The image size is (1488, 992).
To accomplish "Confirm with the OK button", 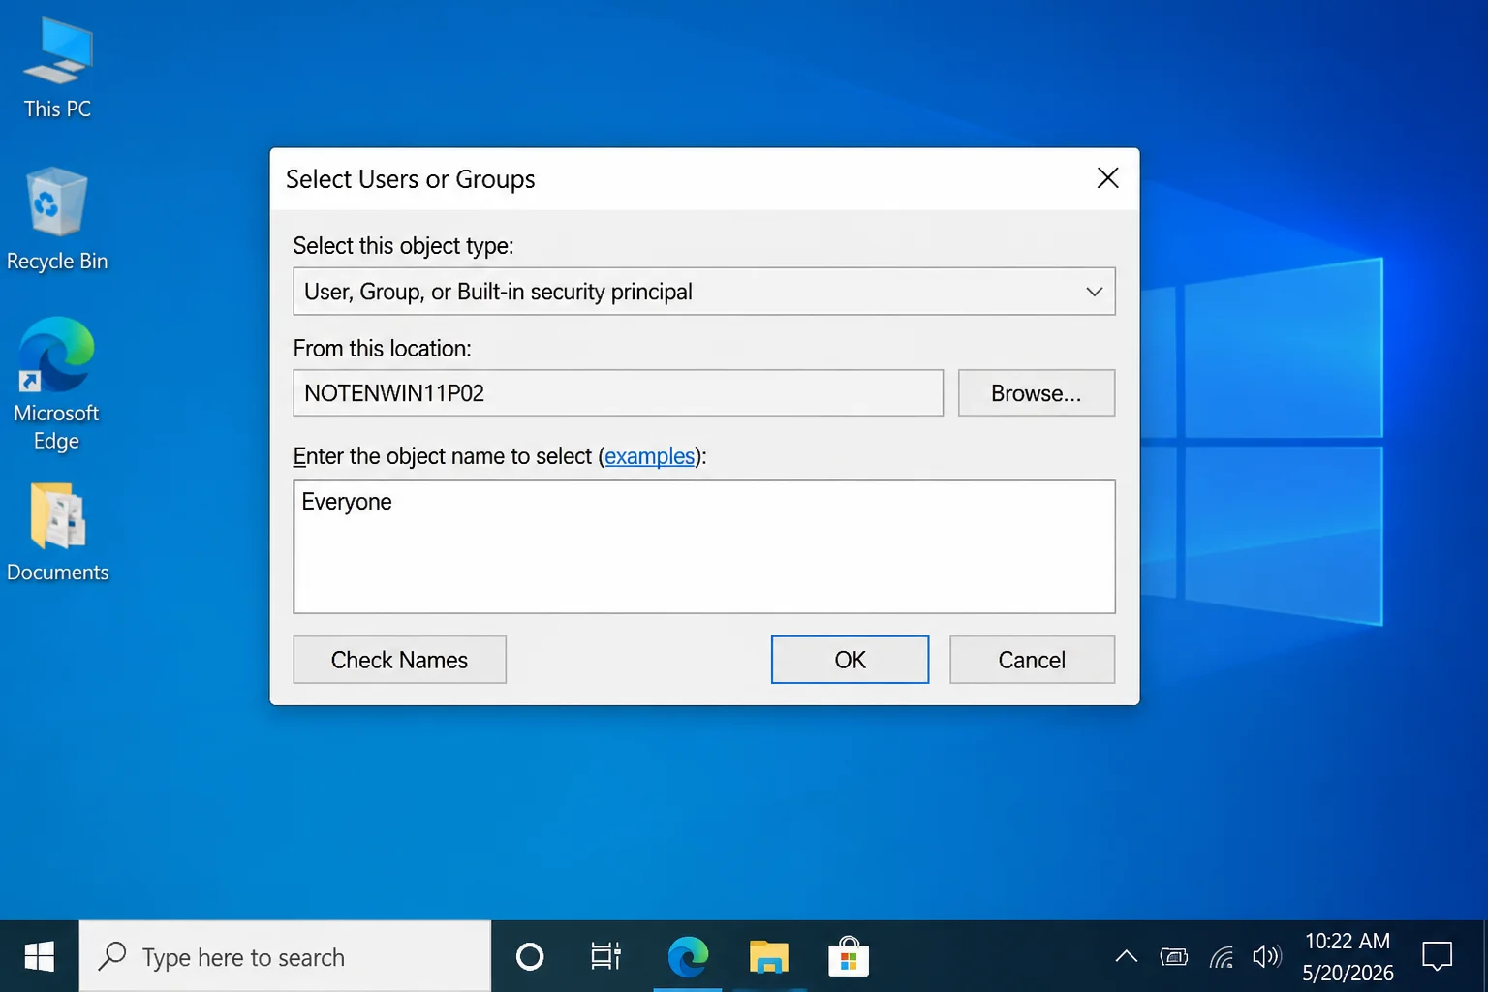I will point(850,660).
